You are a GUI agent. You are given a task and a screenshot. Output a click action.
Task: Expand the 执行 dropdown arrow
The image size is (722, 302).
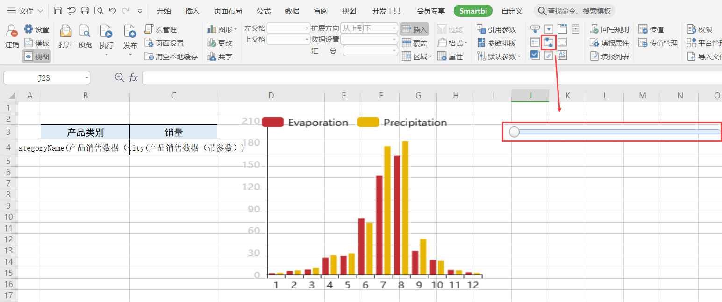click(x=107, y=55)
